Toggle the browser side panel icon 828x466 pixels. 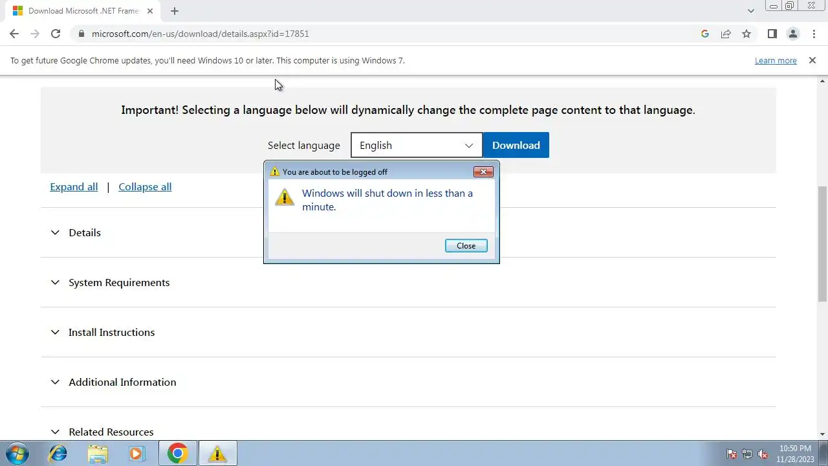pos(772,34)
